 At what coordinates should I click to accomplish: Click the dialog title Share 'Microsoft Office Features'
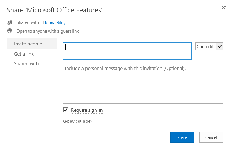point(55,10)
